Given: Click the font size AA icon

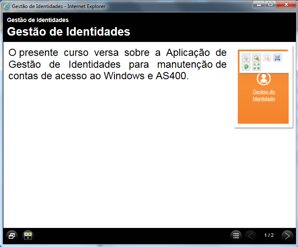Looking at the screenshot, I should point(28,236).
